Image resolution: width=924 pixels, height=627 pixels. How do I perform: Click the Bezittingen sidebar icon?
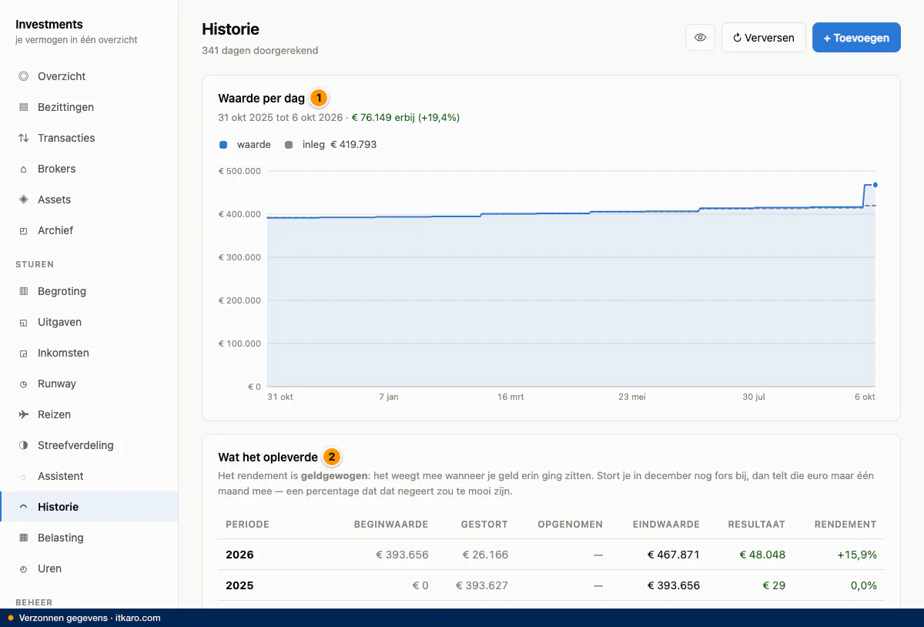pos(23,107)
